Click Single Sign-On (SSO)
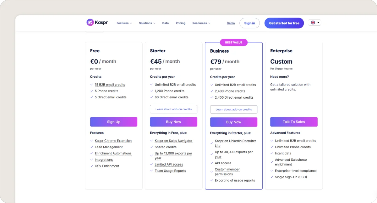377x203 pixels. [x=291, y=177]
